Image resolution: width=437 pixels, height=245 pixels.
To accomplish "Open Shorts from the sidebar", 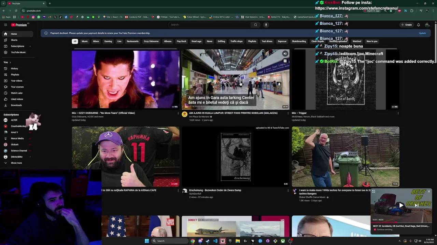I will tap(18, 40).
